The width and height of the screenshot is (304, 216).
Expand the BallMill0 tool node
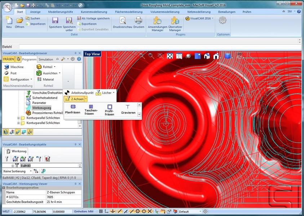tap(13, 166)
